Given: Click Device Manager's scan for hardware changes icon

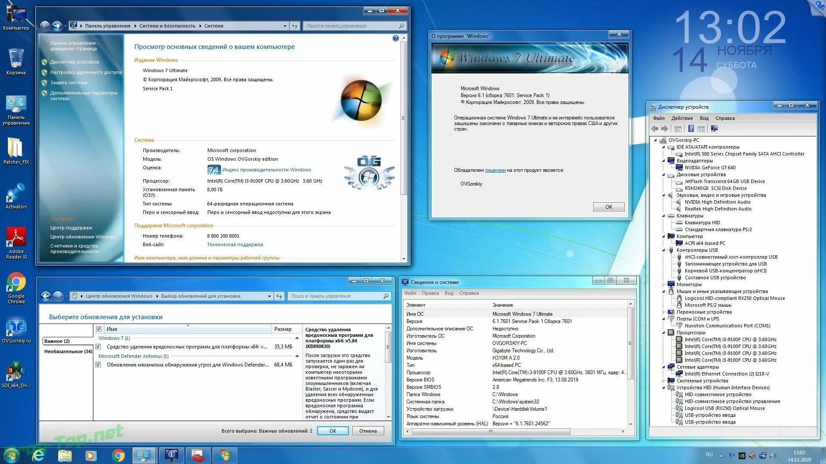Looking at the screenshot, I should tap(714, 128).
